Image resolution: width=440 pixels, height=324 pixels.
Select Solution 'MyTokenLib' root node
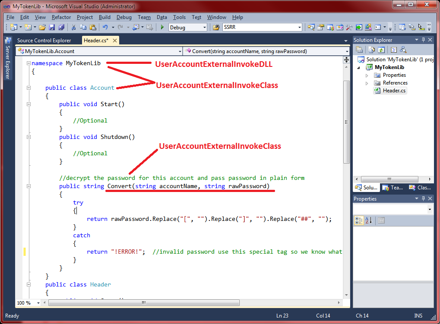coord(396,60)
